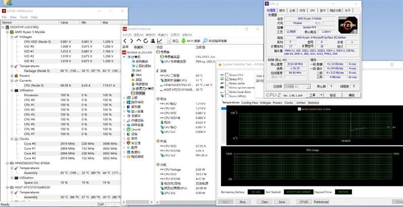Select the highlighted Sensor item in AIDA64 tree
Image resolution: width=403 pixels, height=207 pixels.
coord(138,93)
